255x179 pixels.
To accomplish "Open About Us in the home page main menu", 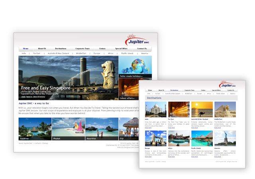I will [x=42, y=49].
